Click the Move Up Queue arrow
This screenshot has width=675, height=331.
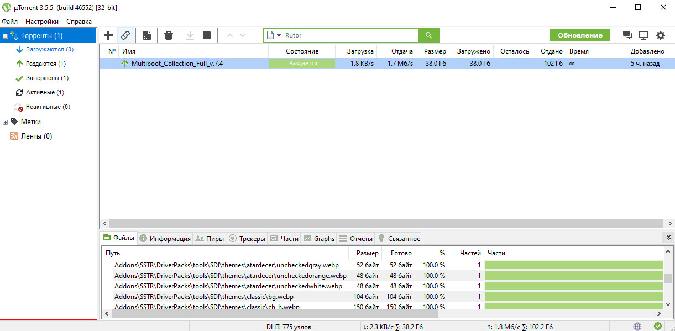229,35
